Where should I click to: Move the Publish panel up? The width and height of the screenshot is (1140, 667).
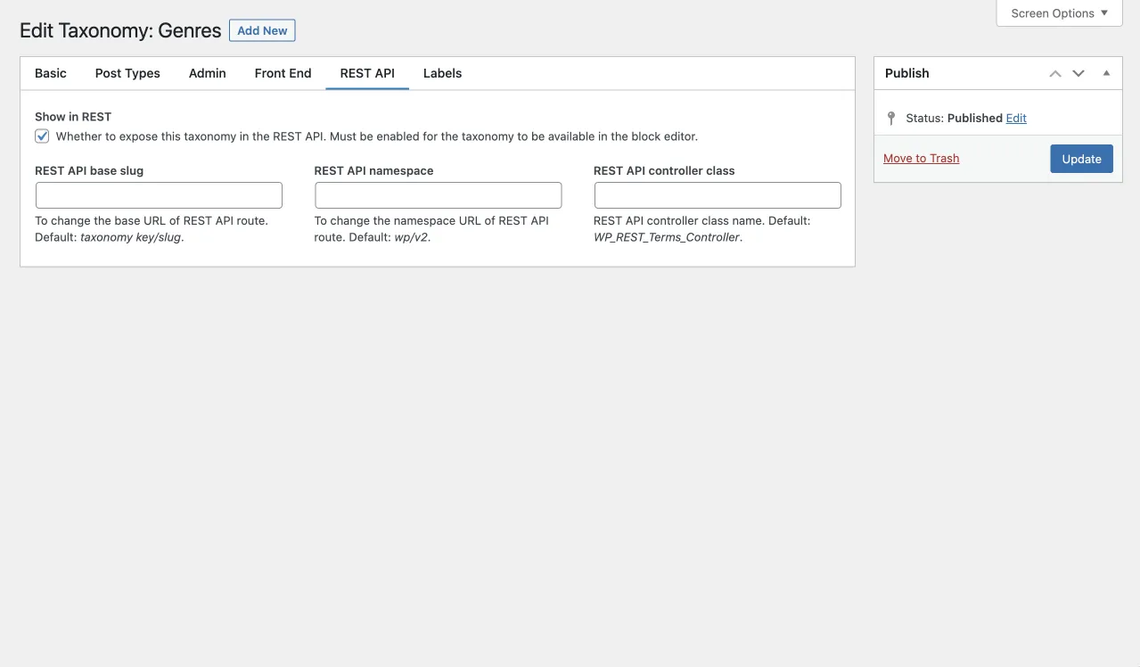(1055, 73)
